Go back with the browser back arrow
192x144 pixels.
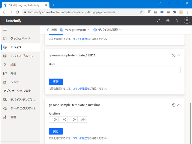4,12
